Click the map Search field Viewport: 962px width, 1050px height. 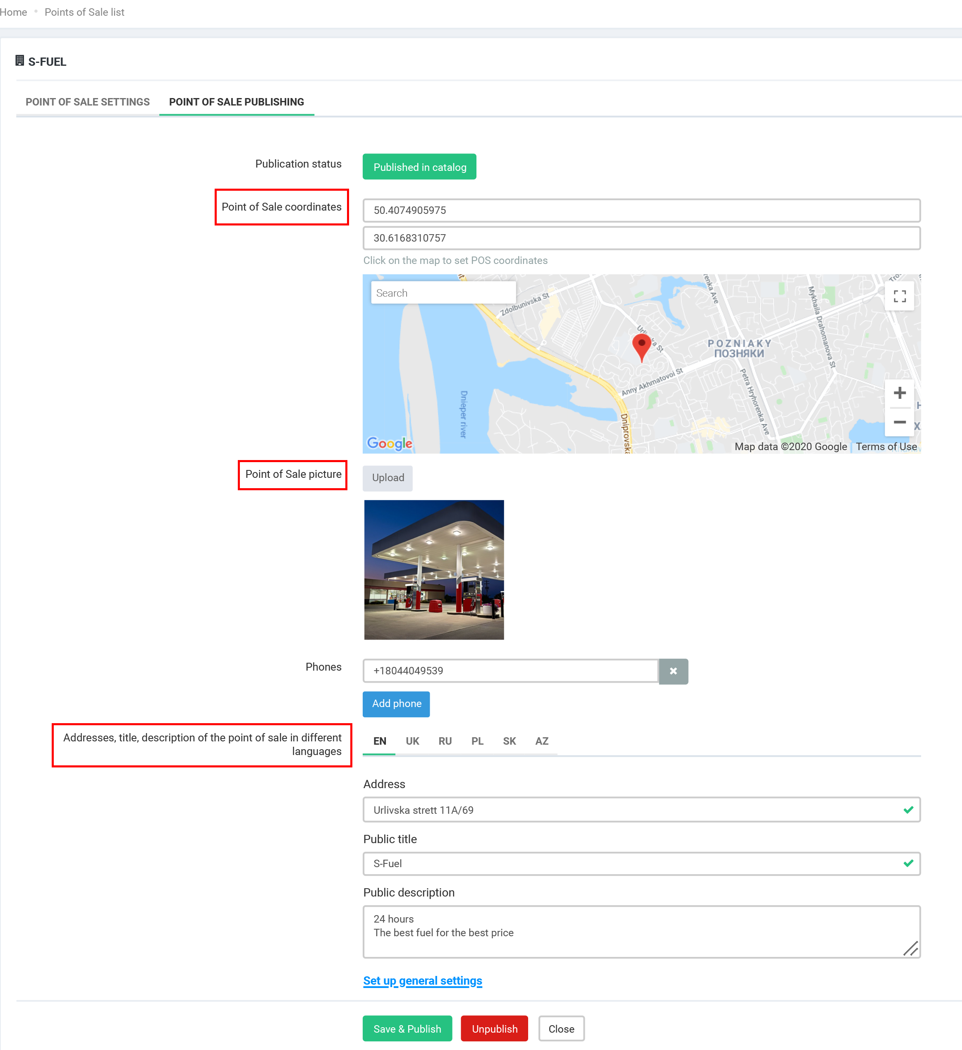pyautogui.click(x=443, y=293)
